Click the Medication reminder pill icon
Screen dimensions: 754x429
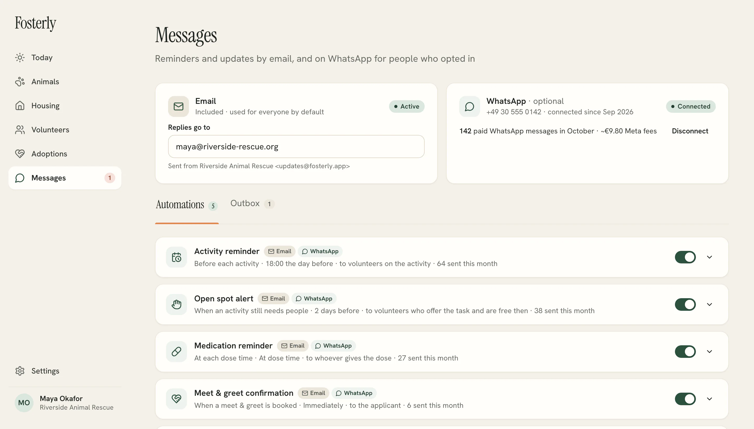click(x=176, y=352)
